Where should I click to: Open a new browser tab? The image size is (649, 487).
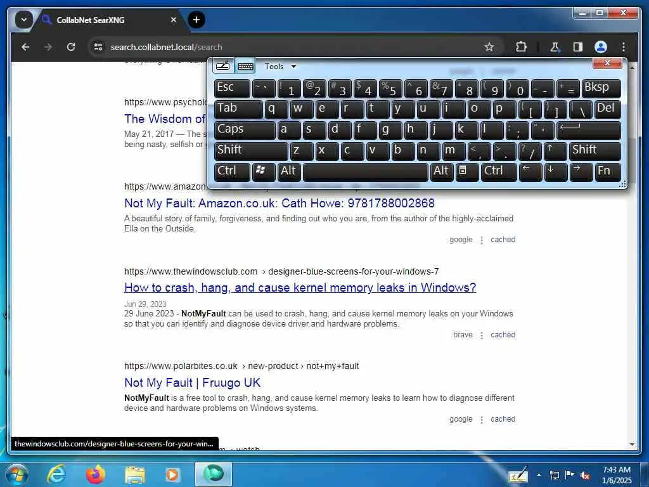196,20
